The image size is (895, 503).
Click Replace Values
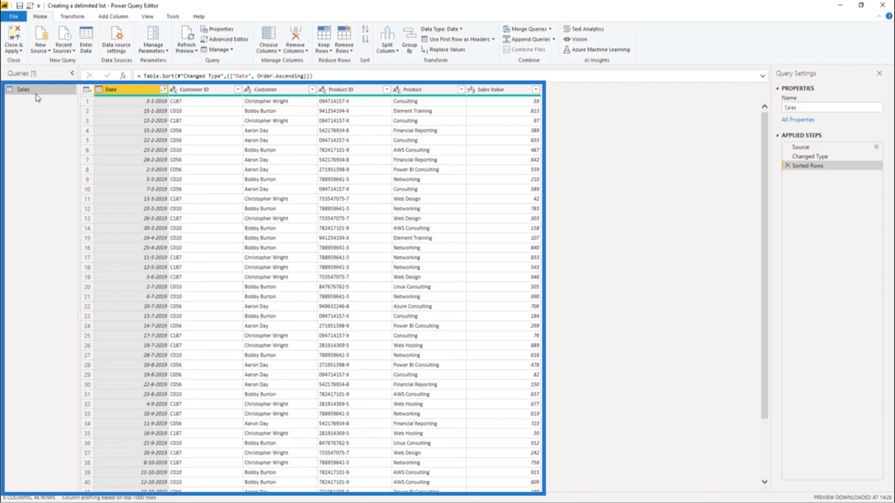[443, 50]
